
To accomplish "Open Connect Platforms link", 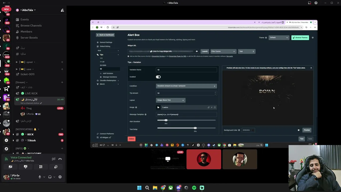I will point(107,134).
